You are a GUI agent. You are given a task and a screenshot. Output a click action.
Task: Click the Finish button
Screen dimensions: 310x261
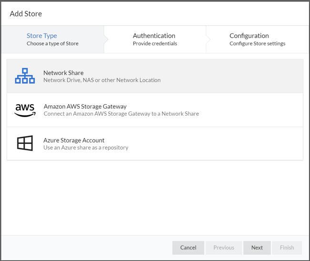pos(287,248)
